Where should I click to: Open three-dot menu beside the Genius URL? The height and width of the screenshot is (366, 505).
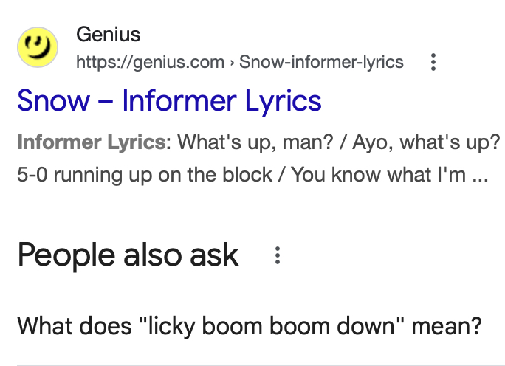coord(433,62)
